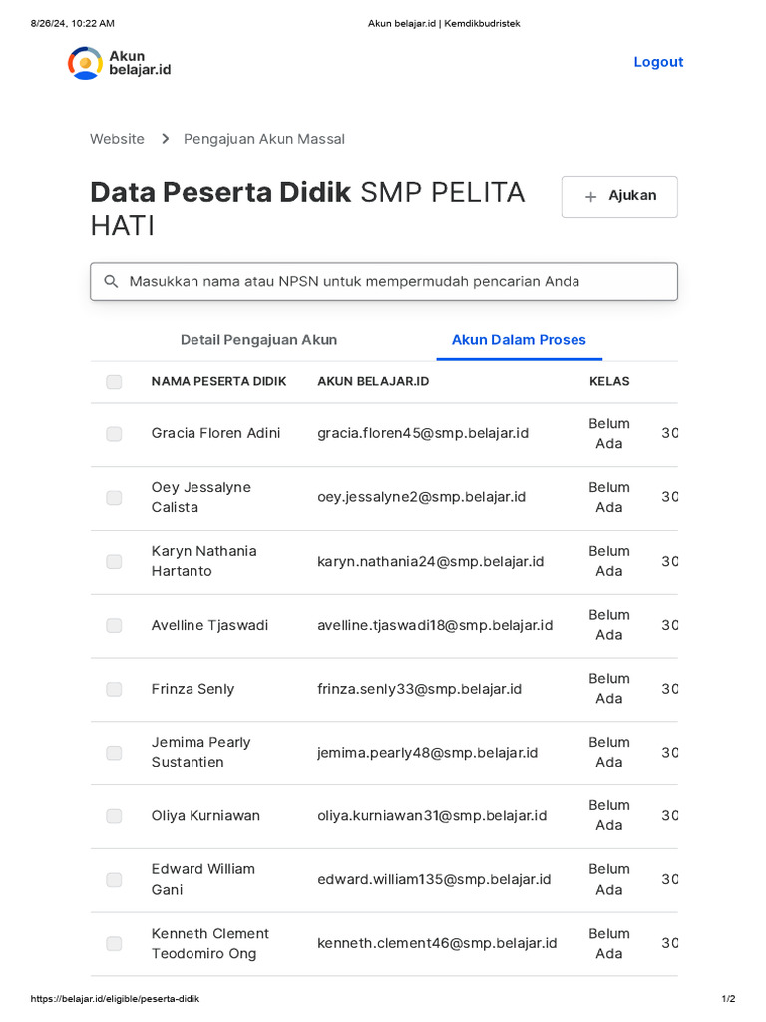Mark the Kenneth Clement Teodomiro Ong checkbox
This screenshot has width=766, height=1022.
[x=114, y=943]
